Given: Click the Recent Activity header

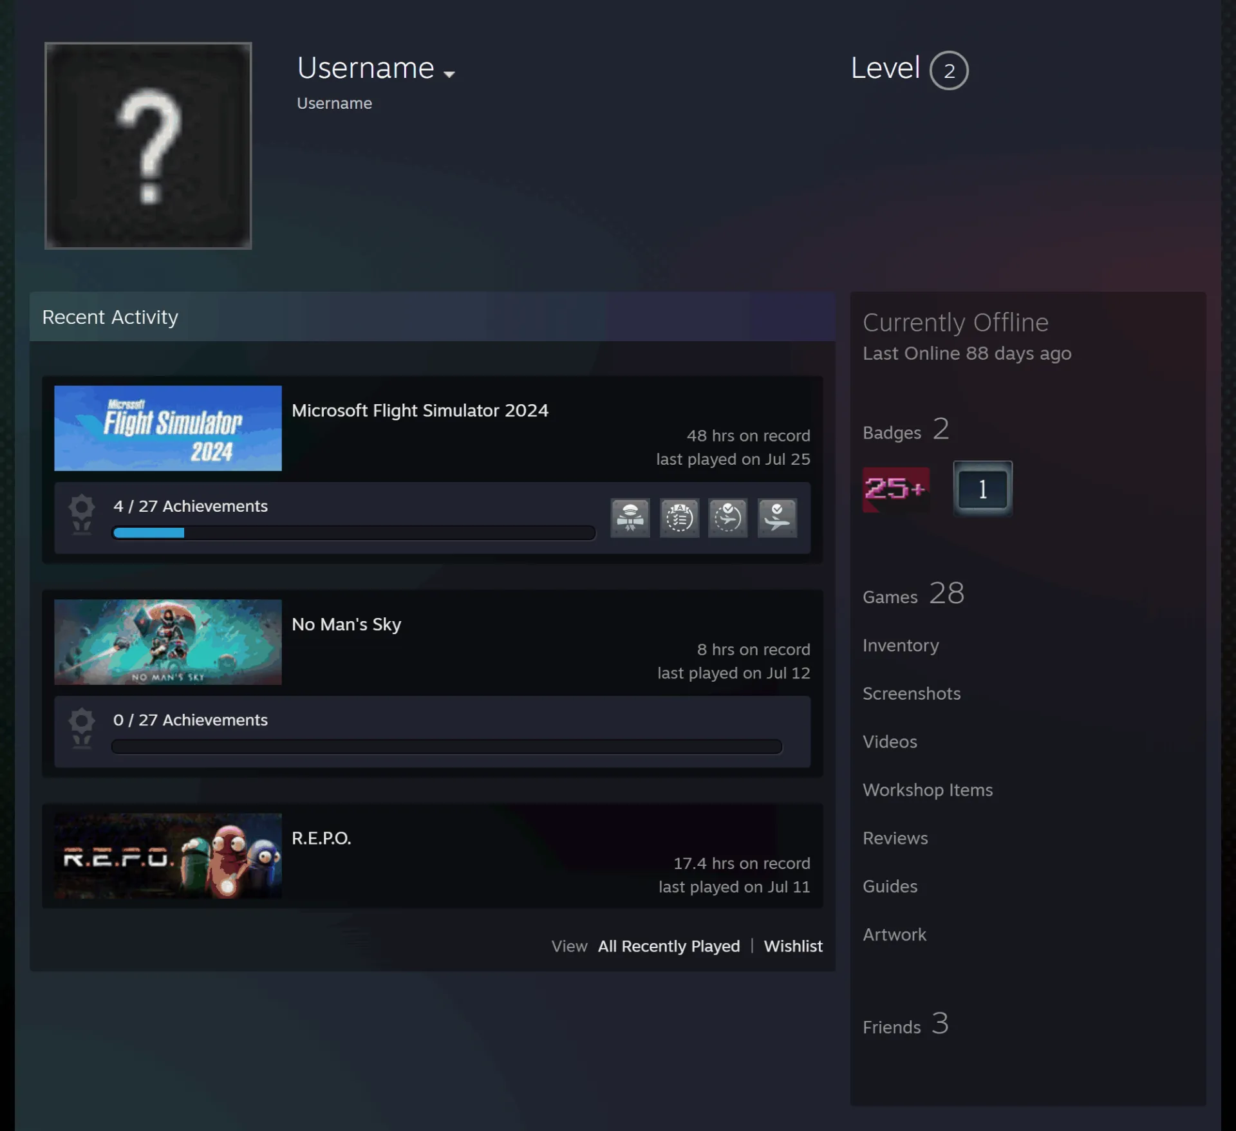Looking at the screenshot, I should click(x=433, y=317).
